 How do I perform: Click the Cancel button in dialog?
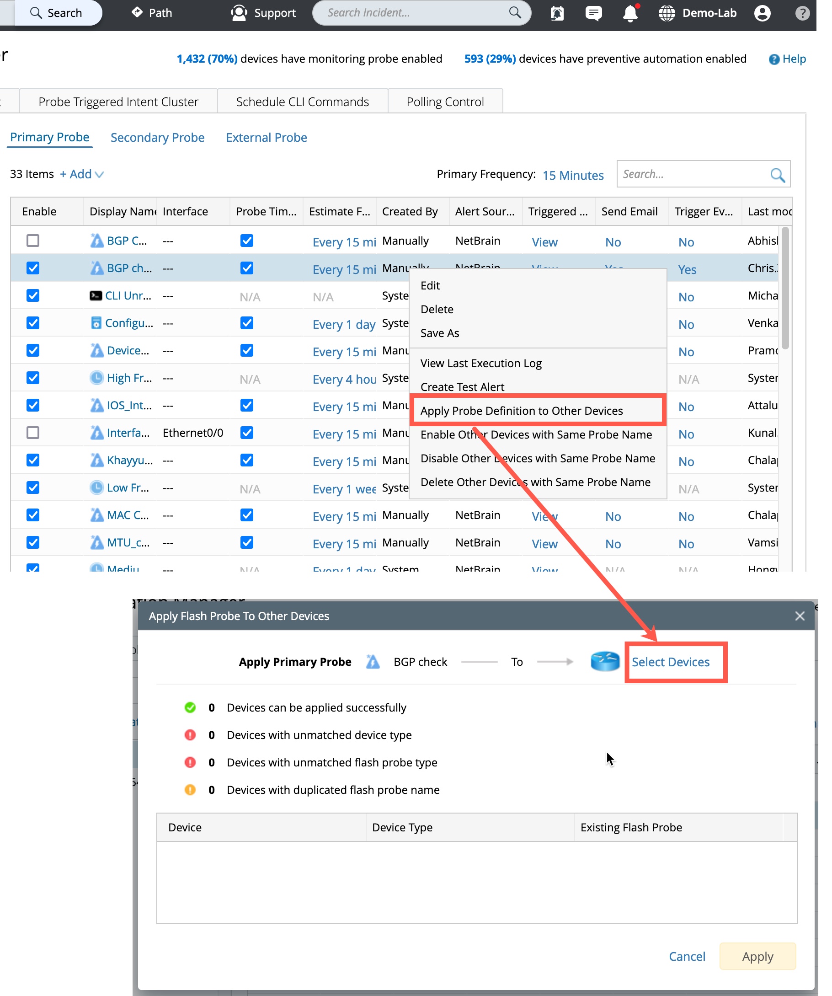pyautogui.click(x=687, y=957)
